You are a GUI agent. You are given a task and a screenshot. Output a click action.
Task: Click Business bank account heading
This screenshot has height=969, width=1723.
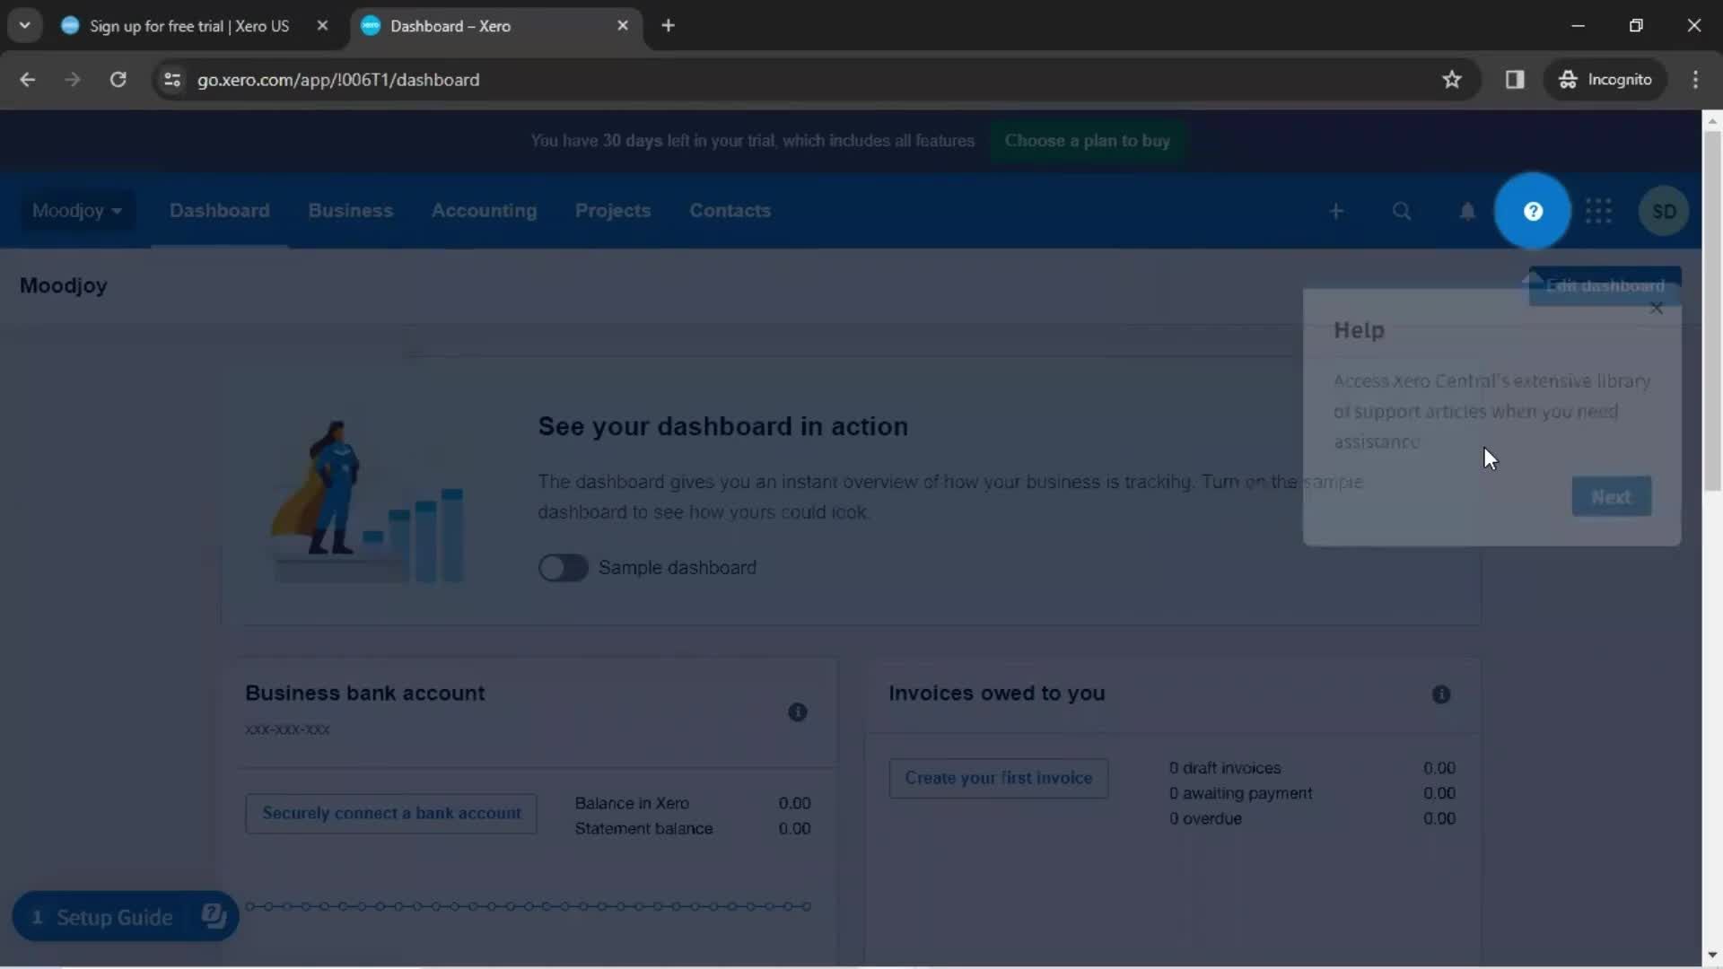tap(364, 693)
